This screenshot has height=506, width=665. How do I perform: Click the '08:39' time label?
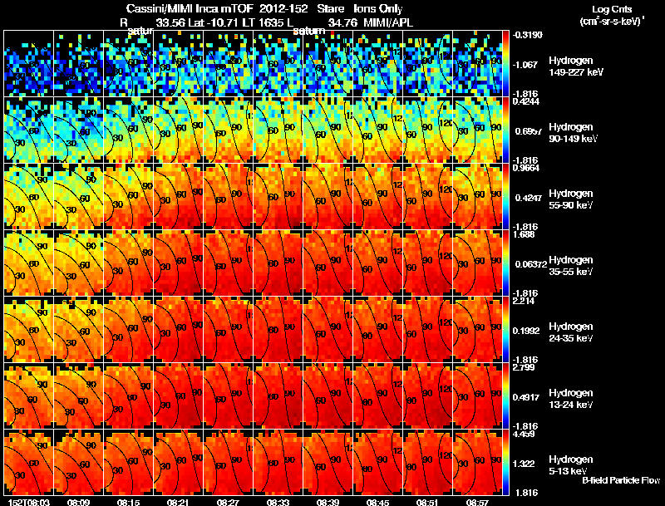click(328, 502)
